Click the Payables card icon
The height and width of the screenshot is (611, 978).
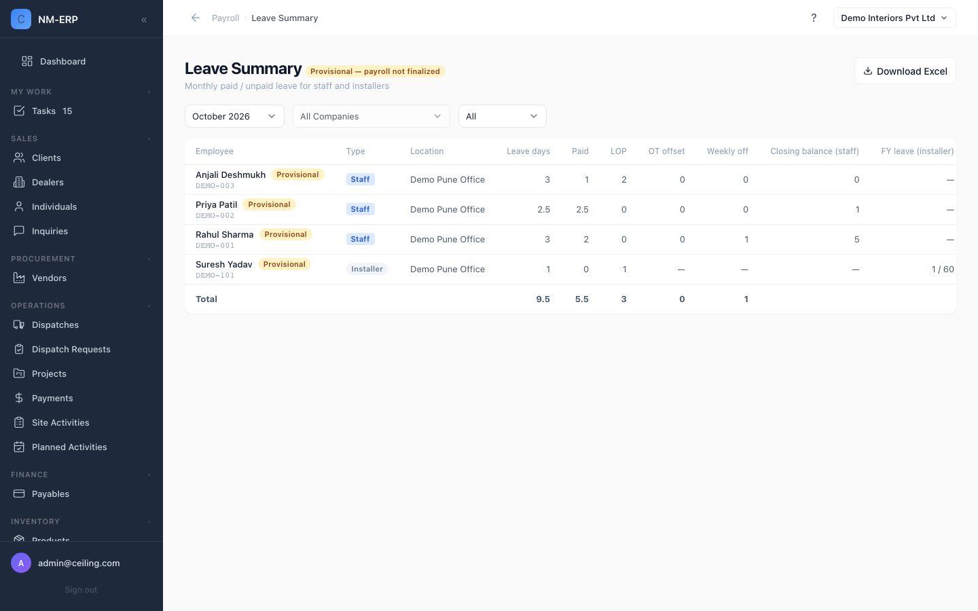point(19,494)
